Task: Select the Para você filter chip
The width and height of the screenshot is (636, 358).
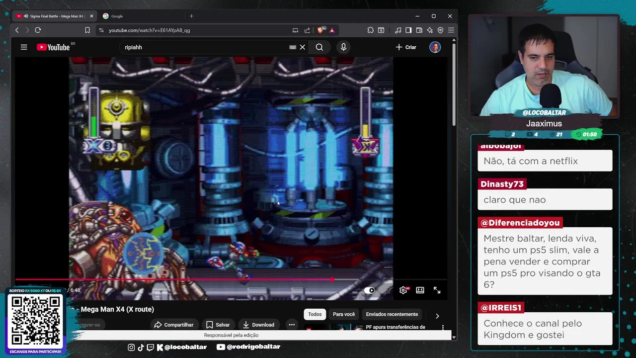Action: 344,314
